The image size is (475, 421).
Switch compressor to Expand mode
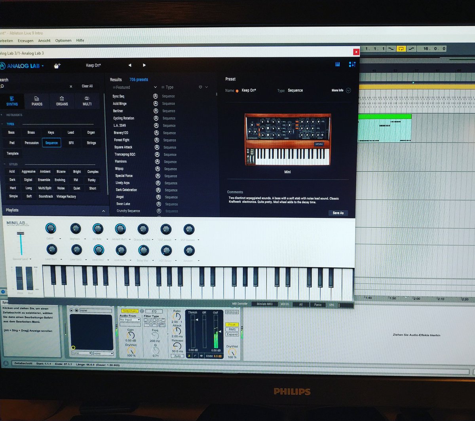232,334
